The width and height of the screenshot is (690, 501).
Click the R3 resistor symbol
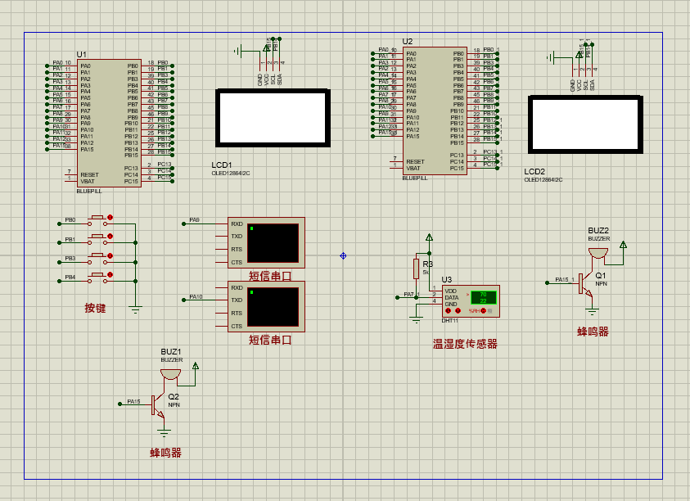(x=416, y=269)
